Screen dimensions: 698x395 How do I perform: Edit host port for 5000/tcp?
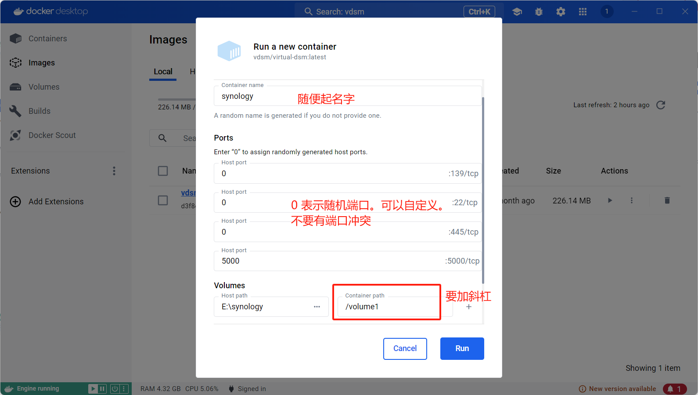tap(348, 261)
